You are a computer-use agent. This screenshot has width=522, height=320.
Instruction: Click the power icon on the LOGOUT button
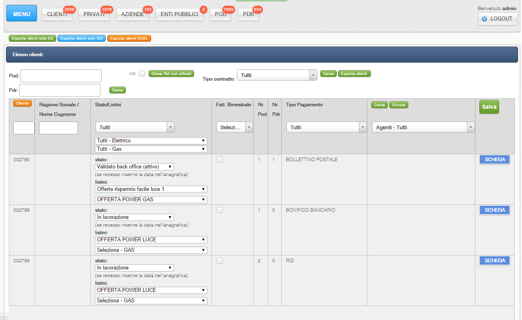click(x=484, y=19)
